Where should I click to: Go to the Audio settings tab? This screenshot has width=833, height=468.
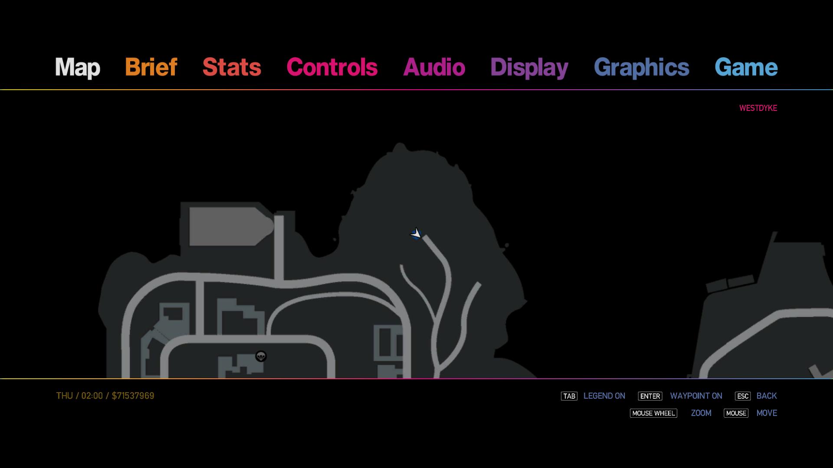(x=434, y=67)
